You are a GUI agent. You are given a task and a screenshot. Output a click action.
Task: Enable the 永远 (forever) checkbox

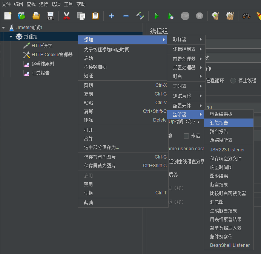click(186, 135)
